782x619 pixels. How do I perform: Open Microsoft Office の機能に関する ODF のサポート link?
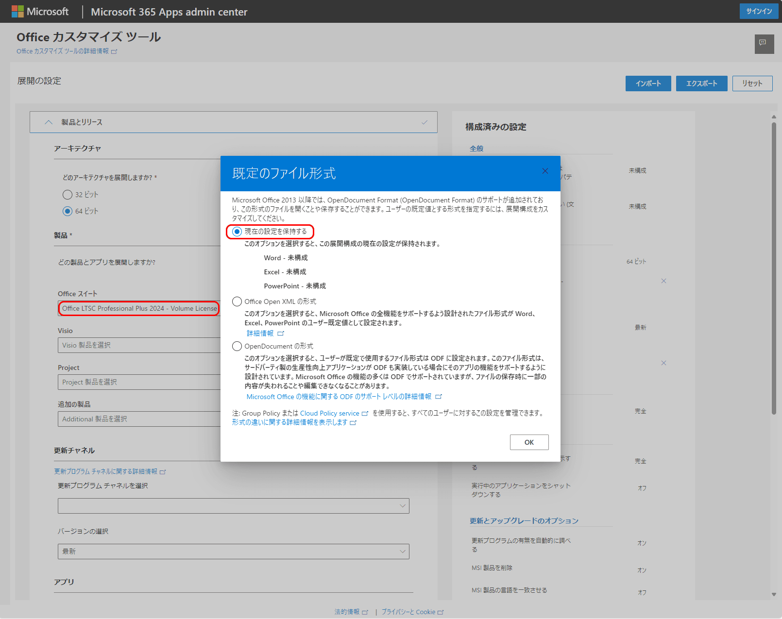[339, 397]
